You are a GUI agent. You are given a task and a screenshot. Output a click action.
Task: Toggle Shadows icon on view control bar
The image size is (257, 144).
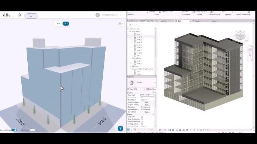[x=180, y=130]
